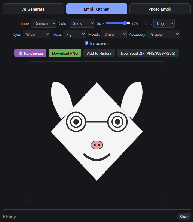Select the Emoji Kitchen tab
Image resolution: width=193 pixels, height=222 pixels.
(x=97, y=9)
